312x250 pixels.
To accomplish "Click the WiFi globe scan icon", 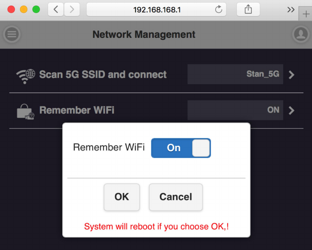I will tap(26, 75).
